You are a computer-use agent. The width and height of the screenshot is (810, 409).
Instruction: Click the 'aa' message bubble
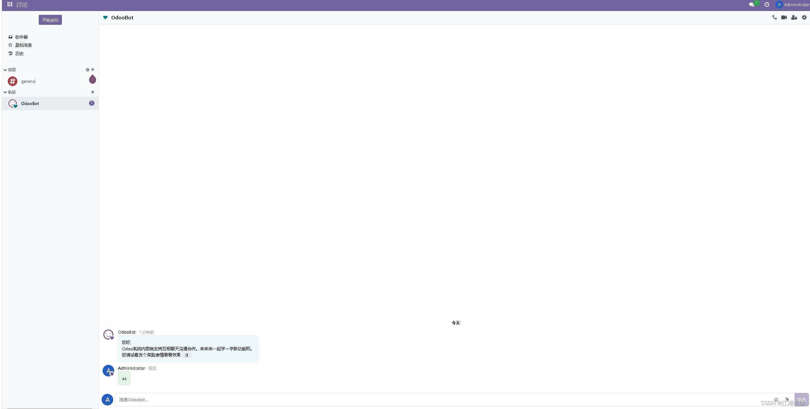click(124, 378)
